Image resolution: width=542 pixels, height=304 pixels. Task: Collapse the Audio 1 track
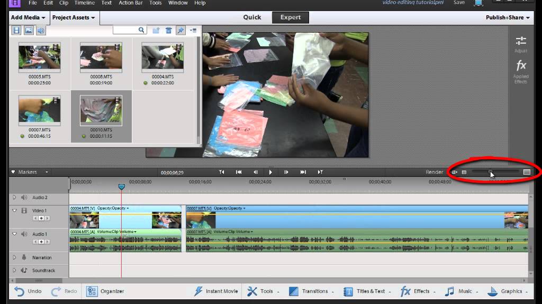14,234
